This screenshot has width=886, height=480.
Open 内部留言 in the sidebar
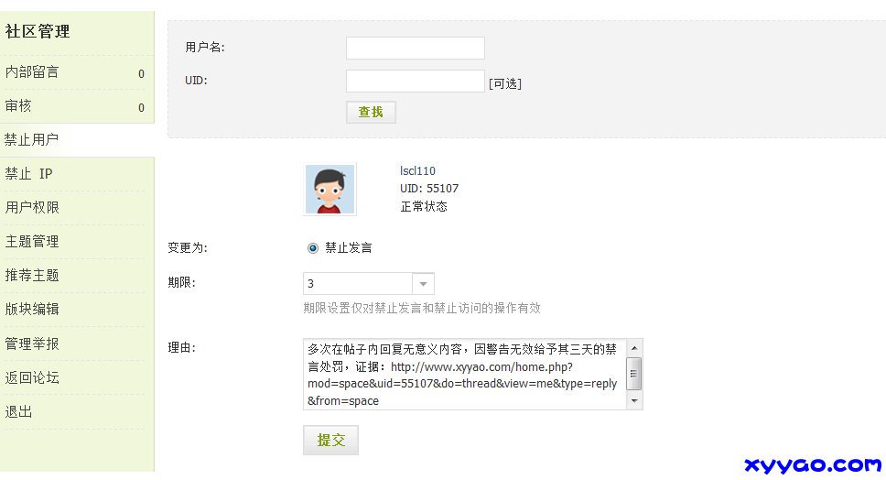pyautogui.click(x=32, y=71)
